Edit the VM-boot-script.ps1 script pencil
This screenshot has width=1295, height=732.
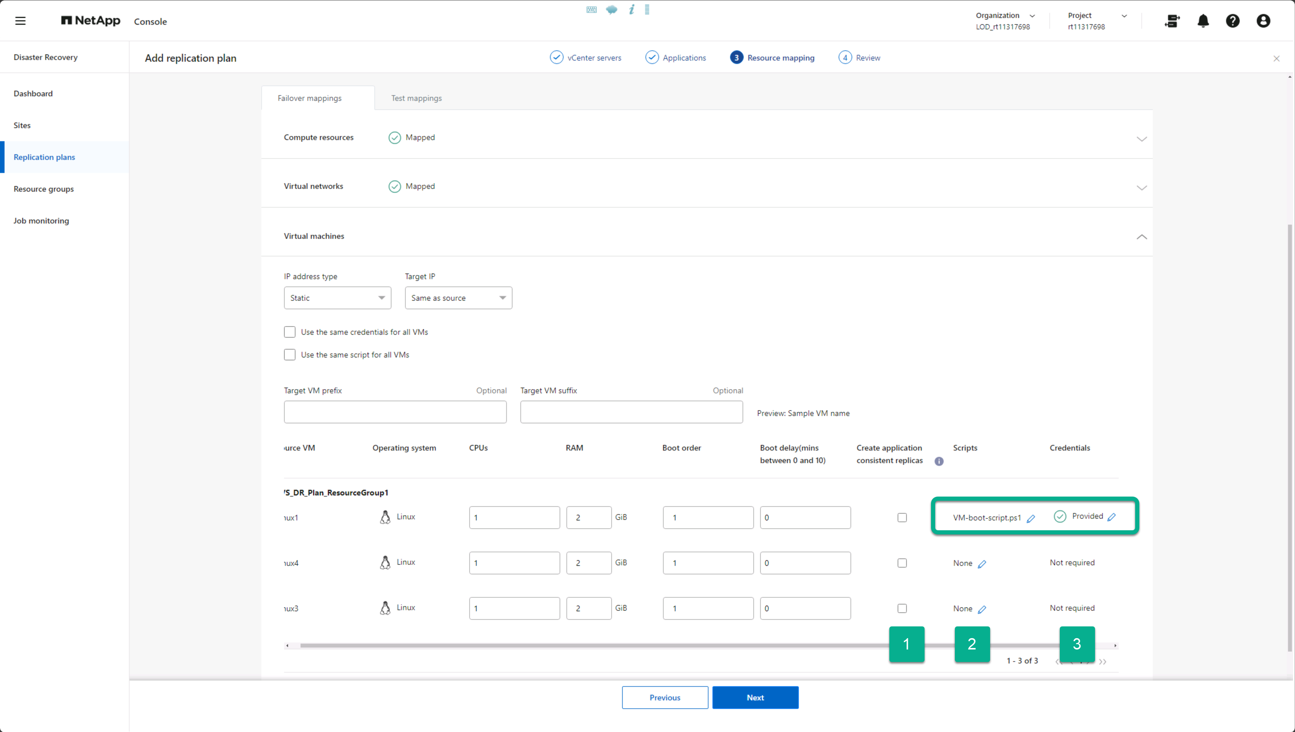tap(1030, 518)
